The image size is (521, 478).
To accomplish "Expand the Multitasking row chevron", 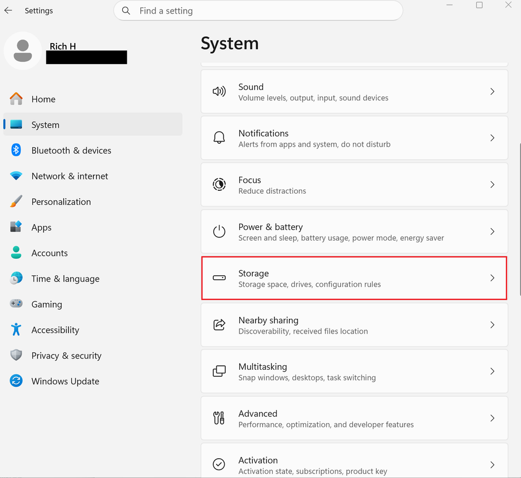I will pyautogui.click(x=492, y=371).
